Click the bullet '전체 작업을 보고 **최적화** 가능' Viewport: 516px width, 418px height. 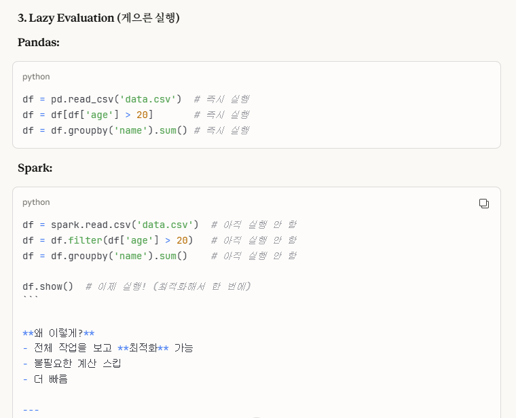[x=108, y=348]
